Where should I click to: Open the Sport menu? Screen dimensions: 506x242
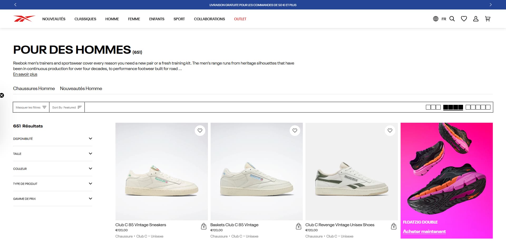point(179,19)
